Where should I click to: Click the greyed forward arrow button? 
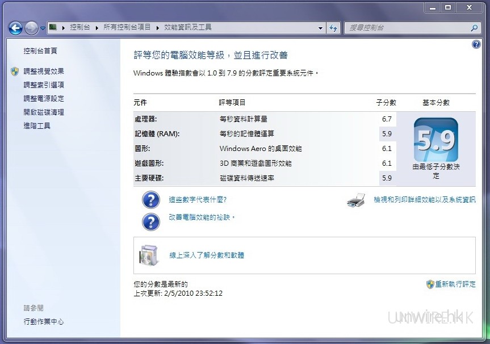tap(31, 28)
